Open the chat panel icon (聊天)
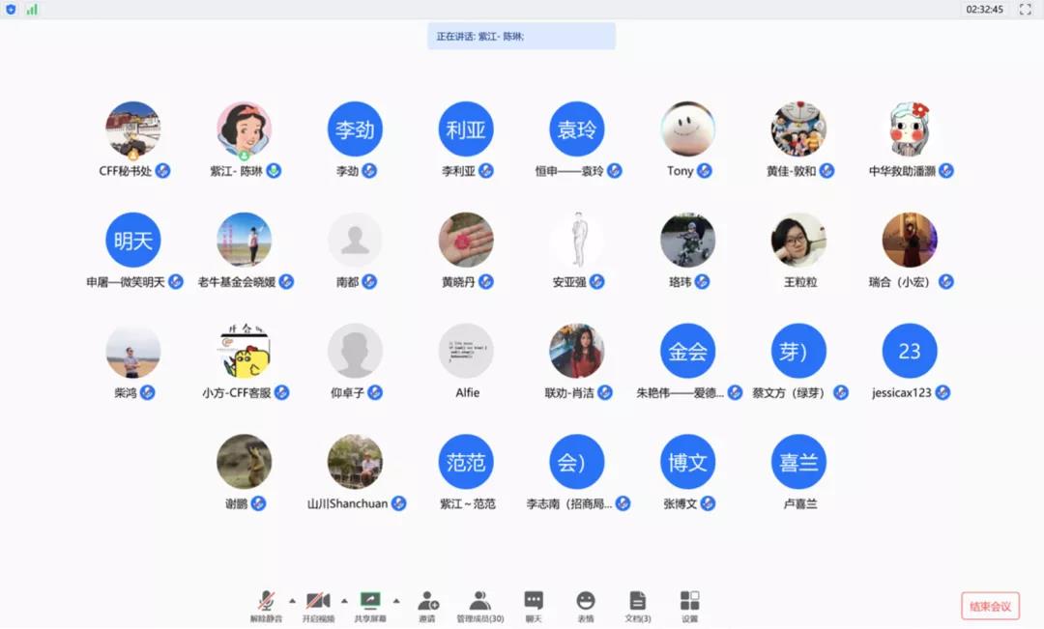The image size is (1044, 629). (x=534, y=600)
